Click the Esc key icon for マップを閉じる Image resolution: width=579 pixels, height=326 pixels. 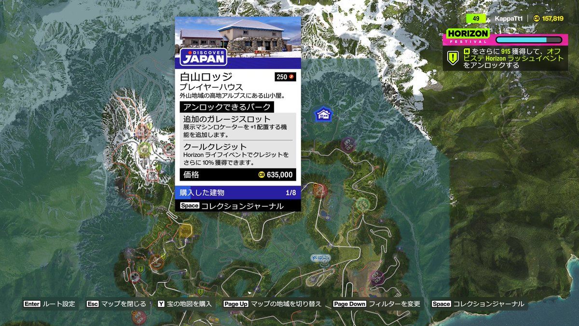[x=93, y=304]
